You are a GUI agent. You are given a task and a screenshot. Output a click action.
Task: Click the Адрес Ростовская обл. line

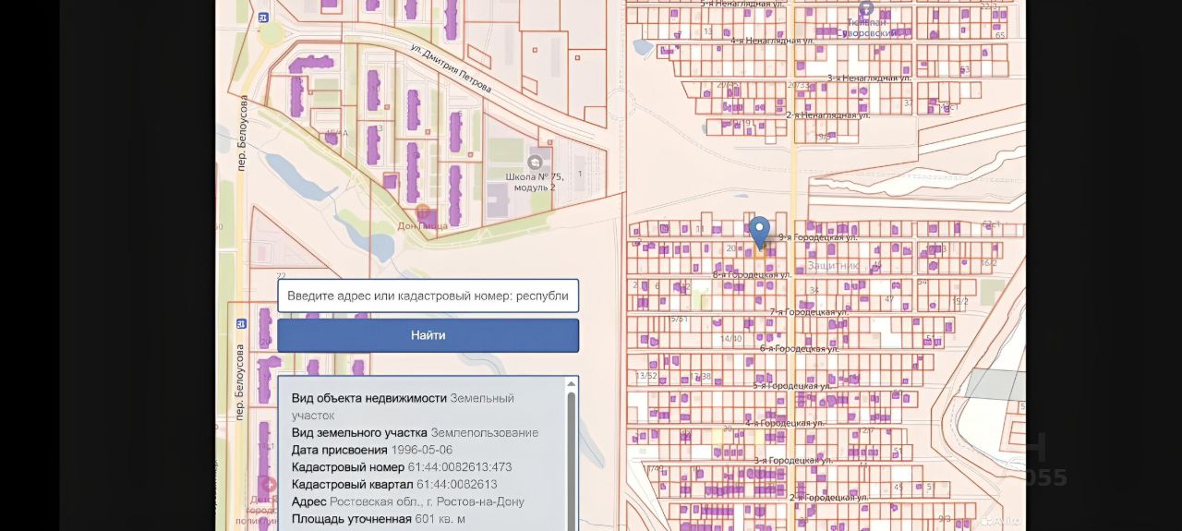[x=408, y=501]
